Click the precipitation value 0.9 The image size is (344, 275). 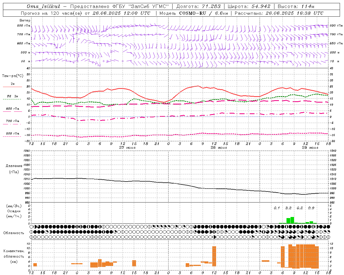[311, 208]
